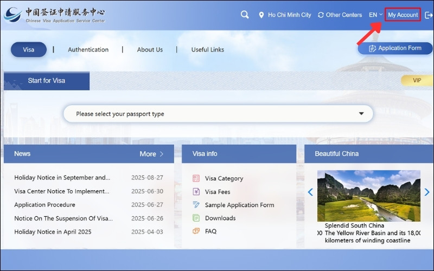
Task: Click the More news chevron arrow
Action: tap(162, 154)
